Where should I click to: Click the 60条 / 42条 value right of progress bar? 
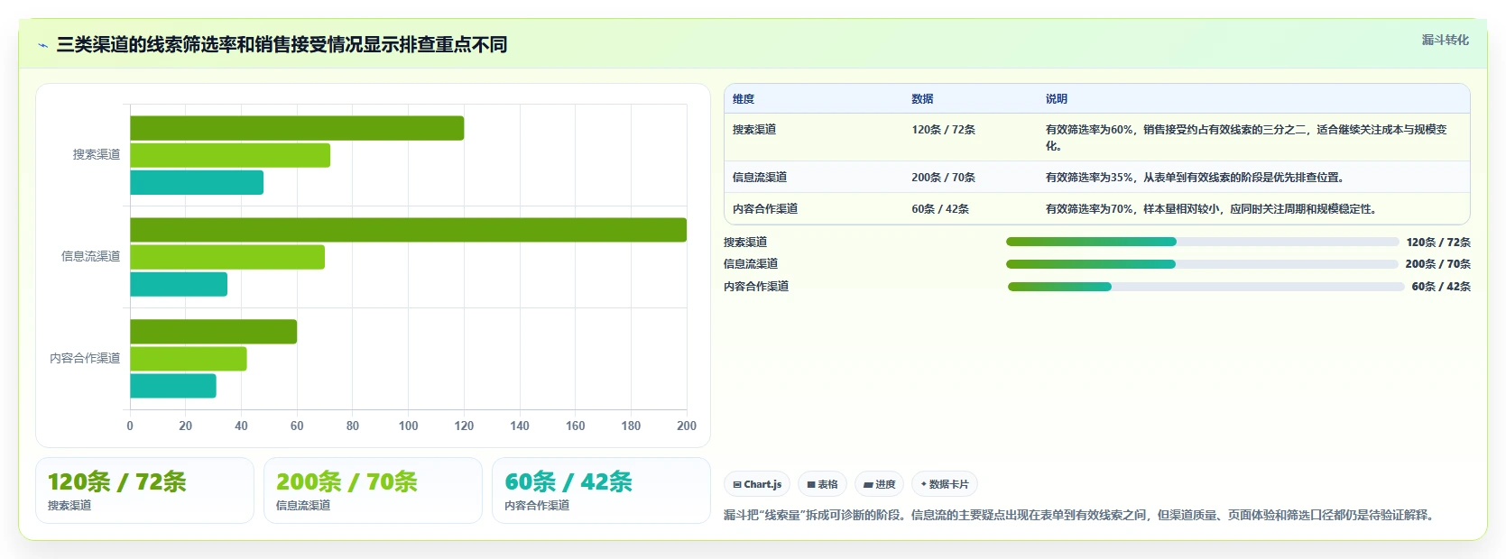coord(1441,287)
